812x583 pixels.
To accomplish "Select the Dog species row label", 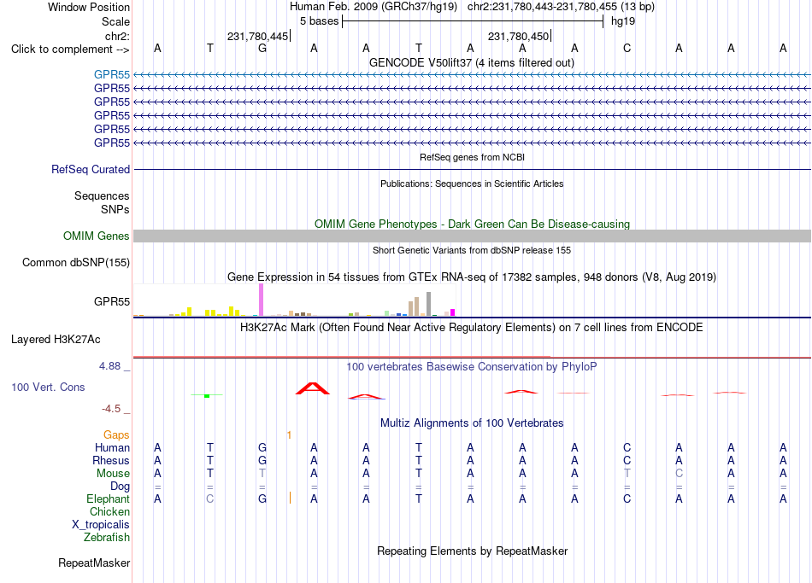I will click(120, 487).
